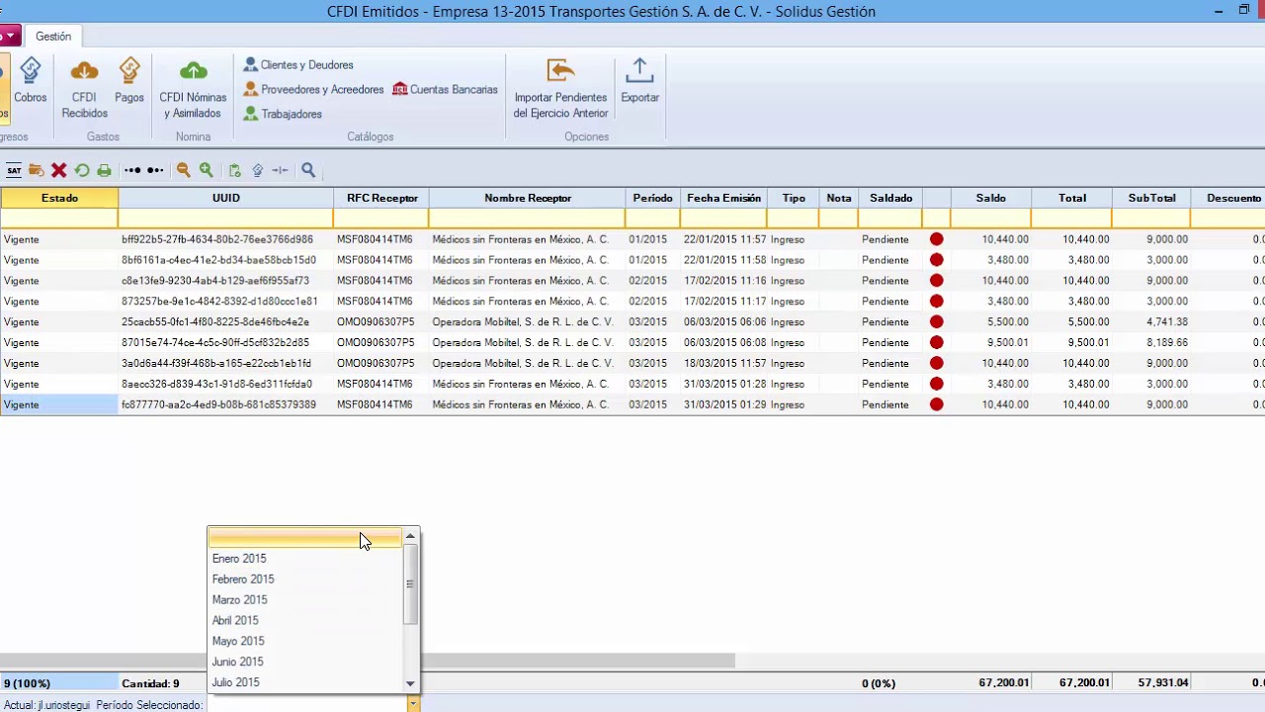Open Proveedores y Acreedores catalog

coord(313,90)
